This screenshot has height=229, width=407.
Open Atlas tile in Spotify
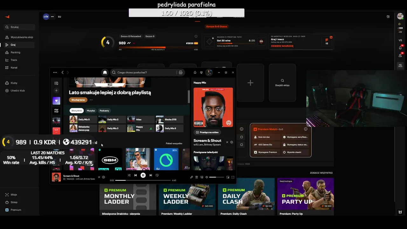pyautogui.click(x=141, y=120)
